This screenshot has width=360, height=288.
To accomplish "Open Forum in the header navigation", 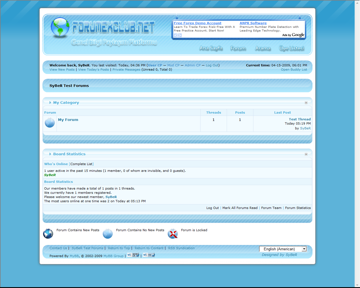I will point(238,48).
